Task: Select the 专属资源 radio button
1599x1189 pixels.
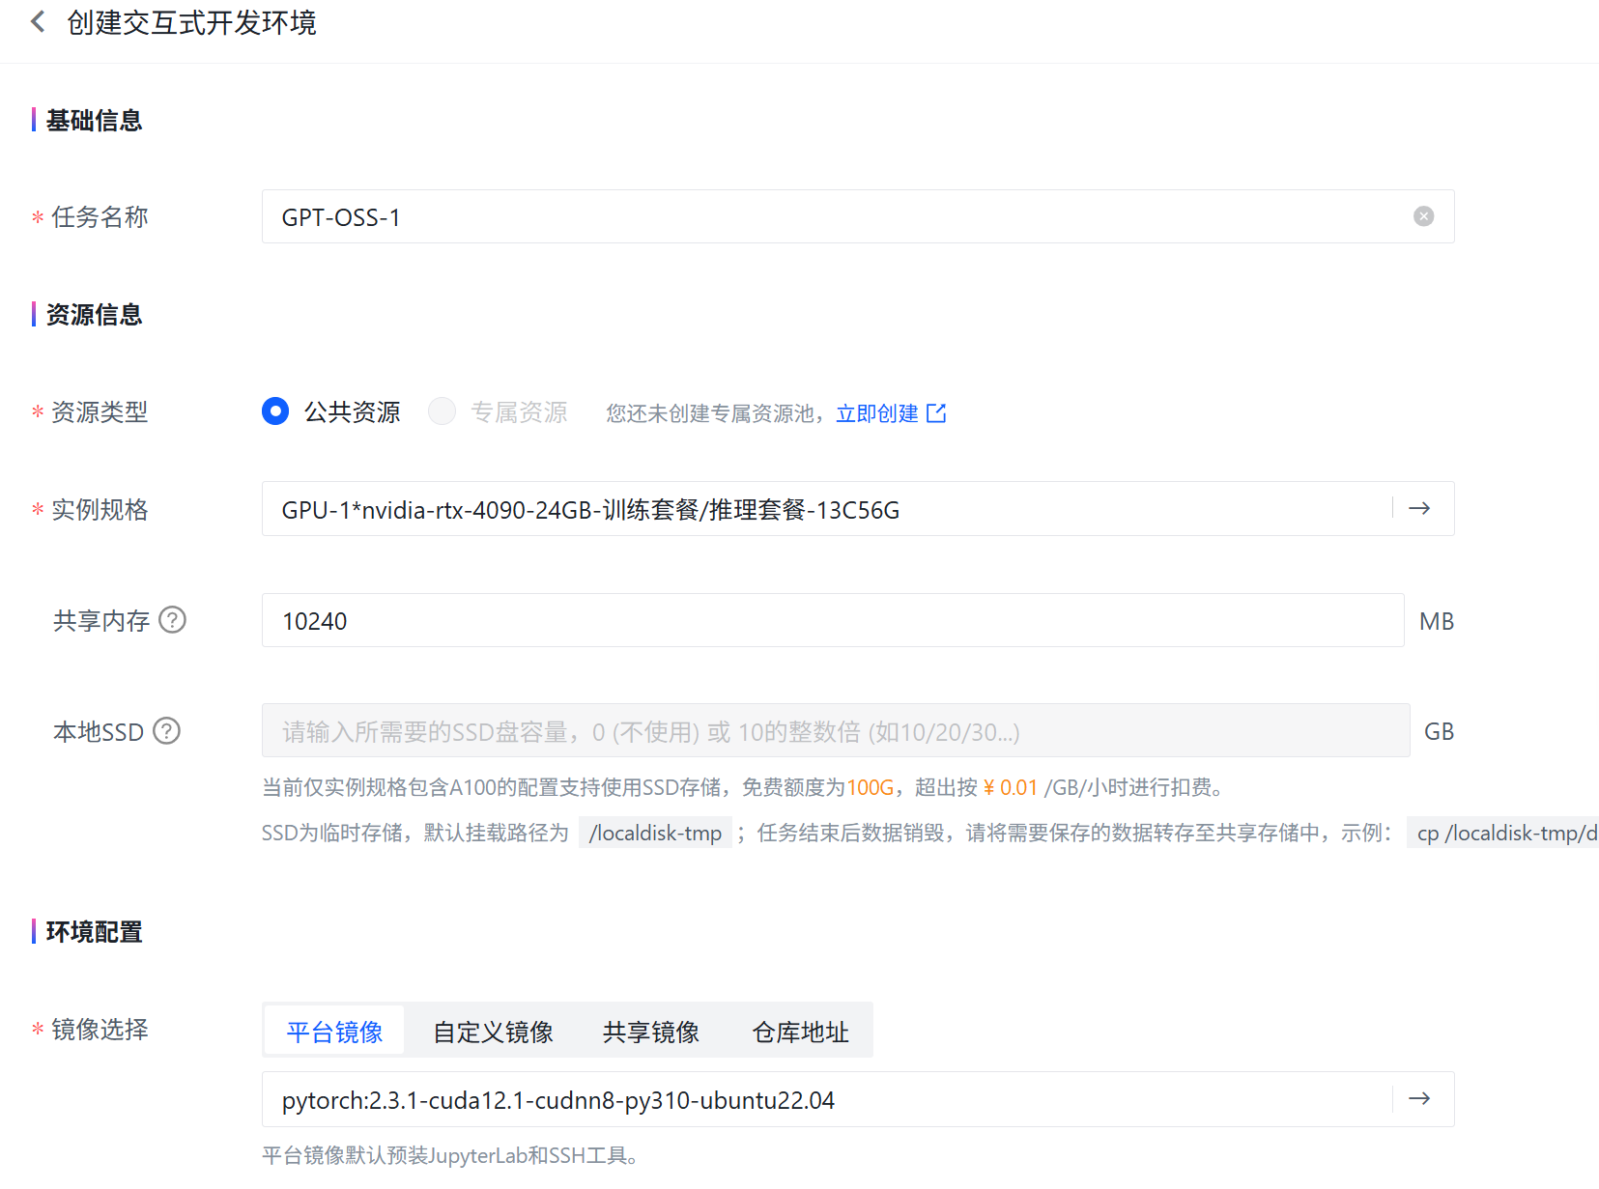Action: [x=442, y=411]
